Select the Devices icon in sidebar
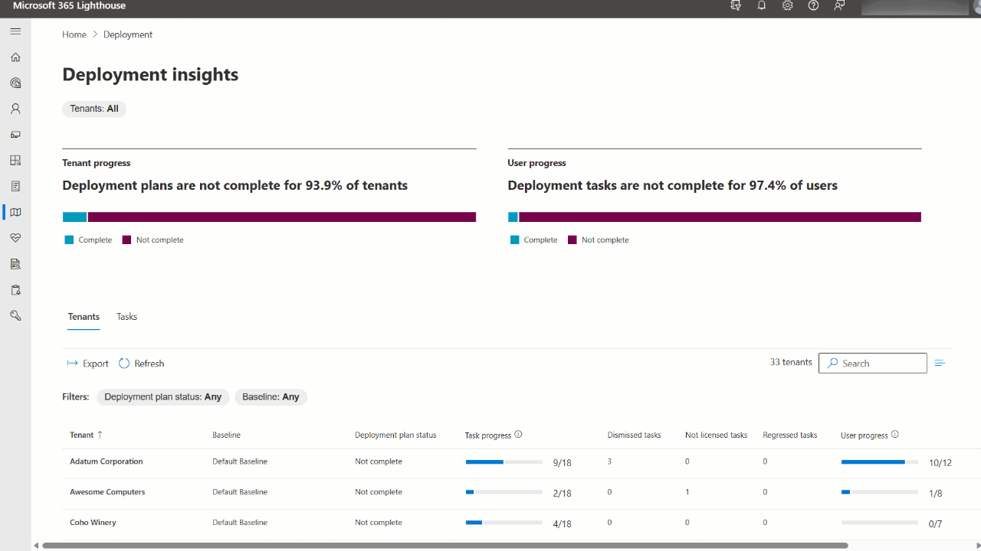This screenshot has width=981, height=551. [x=15, y=134]
